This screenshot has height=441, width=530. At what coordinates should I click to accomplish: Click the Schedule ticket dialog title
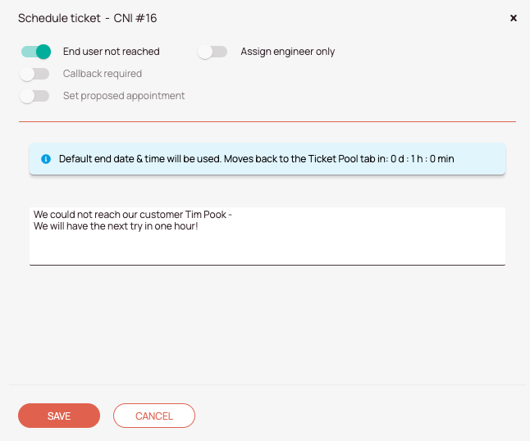59,18
